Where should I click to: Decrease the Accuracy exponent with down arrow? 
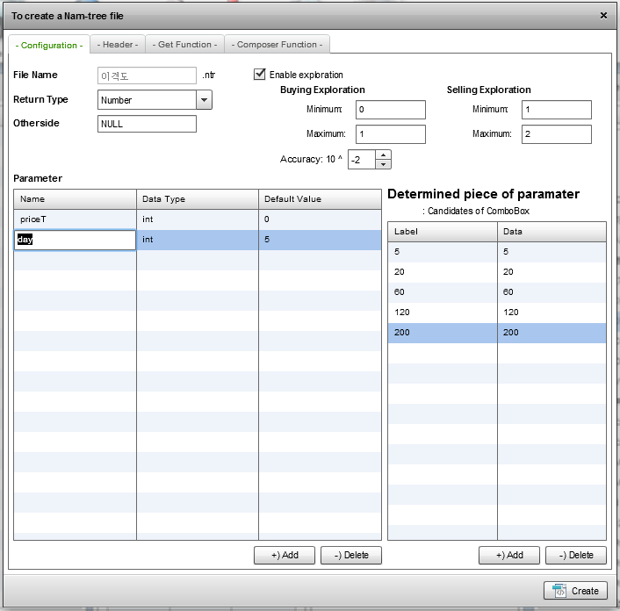383,164
